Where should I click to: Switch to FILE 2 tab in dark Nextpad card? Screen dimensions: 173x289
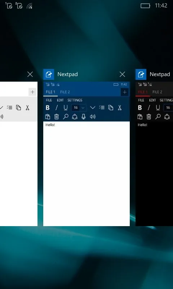[158, 92]
